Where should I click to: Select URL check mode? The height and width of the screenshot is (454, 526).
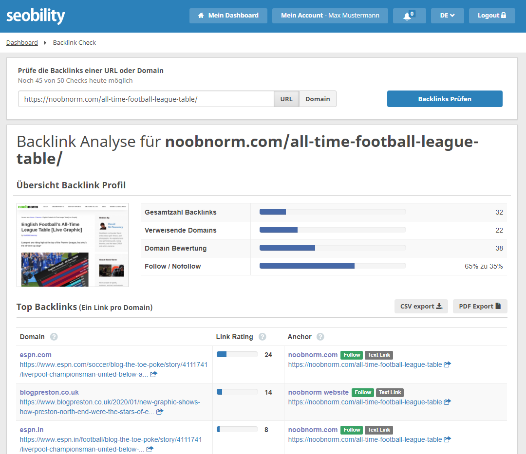(286, 99)
